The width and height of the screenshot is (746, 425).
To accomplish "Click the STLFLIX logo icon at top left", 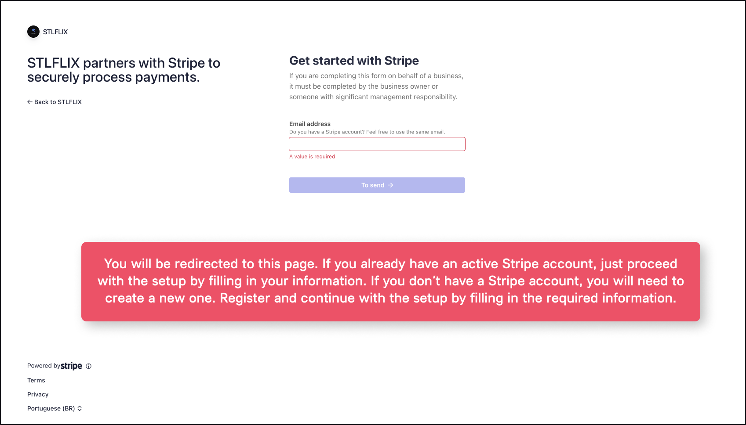I will 33,32.
